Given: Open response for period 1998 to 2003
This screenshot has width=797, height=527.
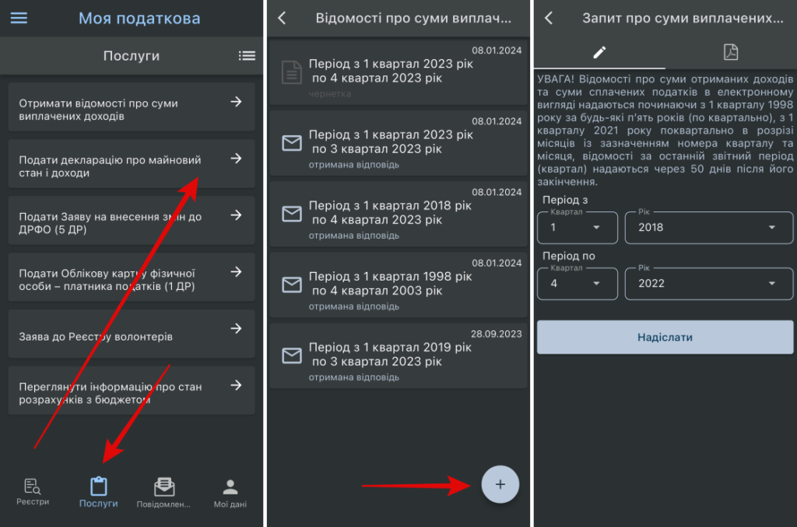Looking at the screenshot, I should tap(398, 284).
